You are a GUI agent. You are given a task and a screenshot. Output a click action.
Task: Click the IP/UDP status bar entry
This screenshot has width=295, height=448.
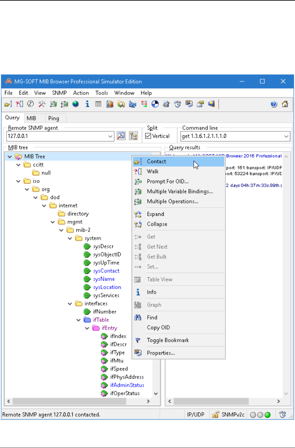(196, 415)
